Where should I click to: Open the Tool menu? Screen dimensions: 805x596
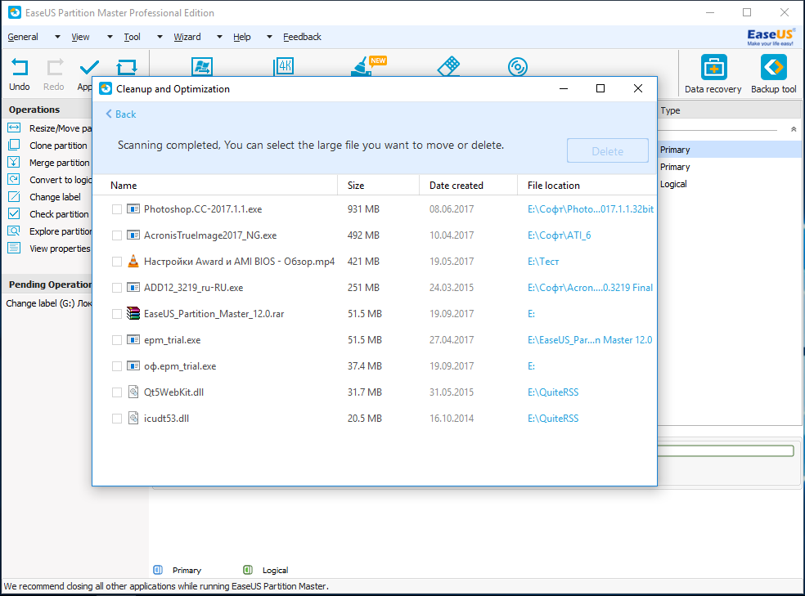tap(132, 37)
